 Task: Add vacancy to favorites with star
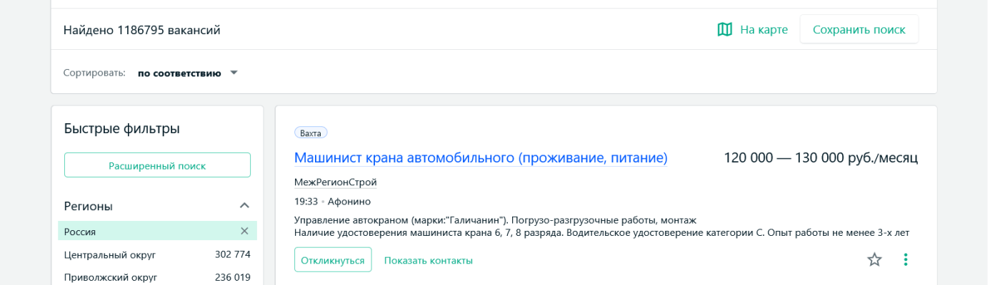874,259
